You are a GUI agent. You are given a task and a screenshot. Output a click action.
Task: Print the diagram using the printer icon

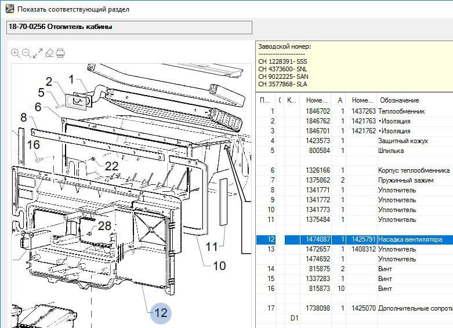[60, 53]
